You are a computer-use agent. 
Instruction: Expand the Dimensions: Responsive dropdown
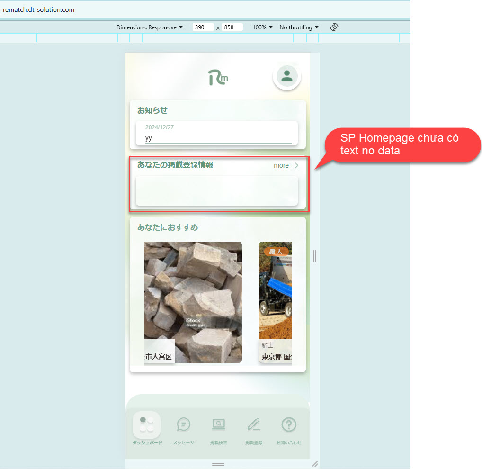pos(150,27)
